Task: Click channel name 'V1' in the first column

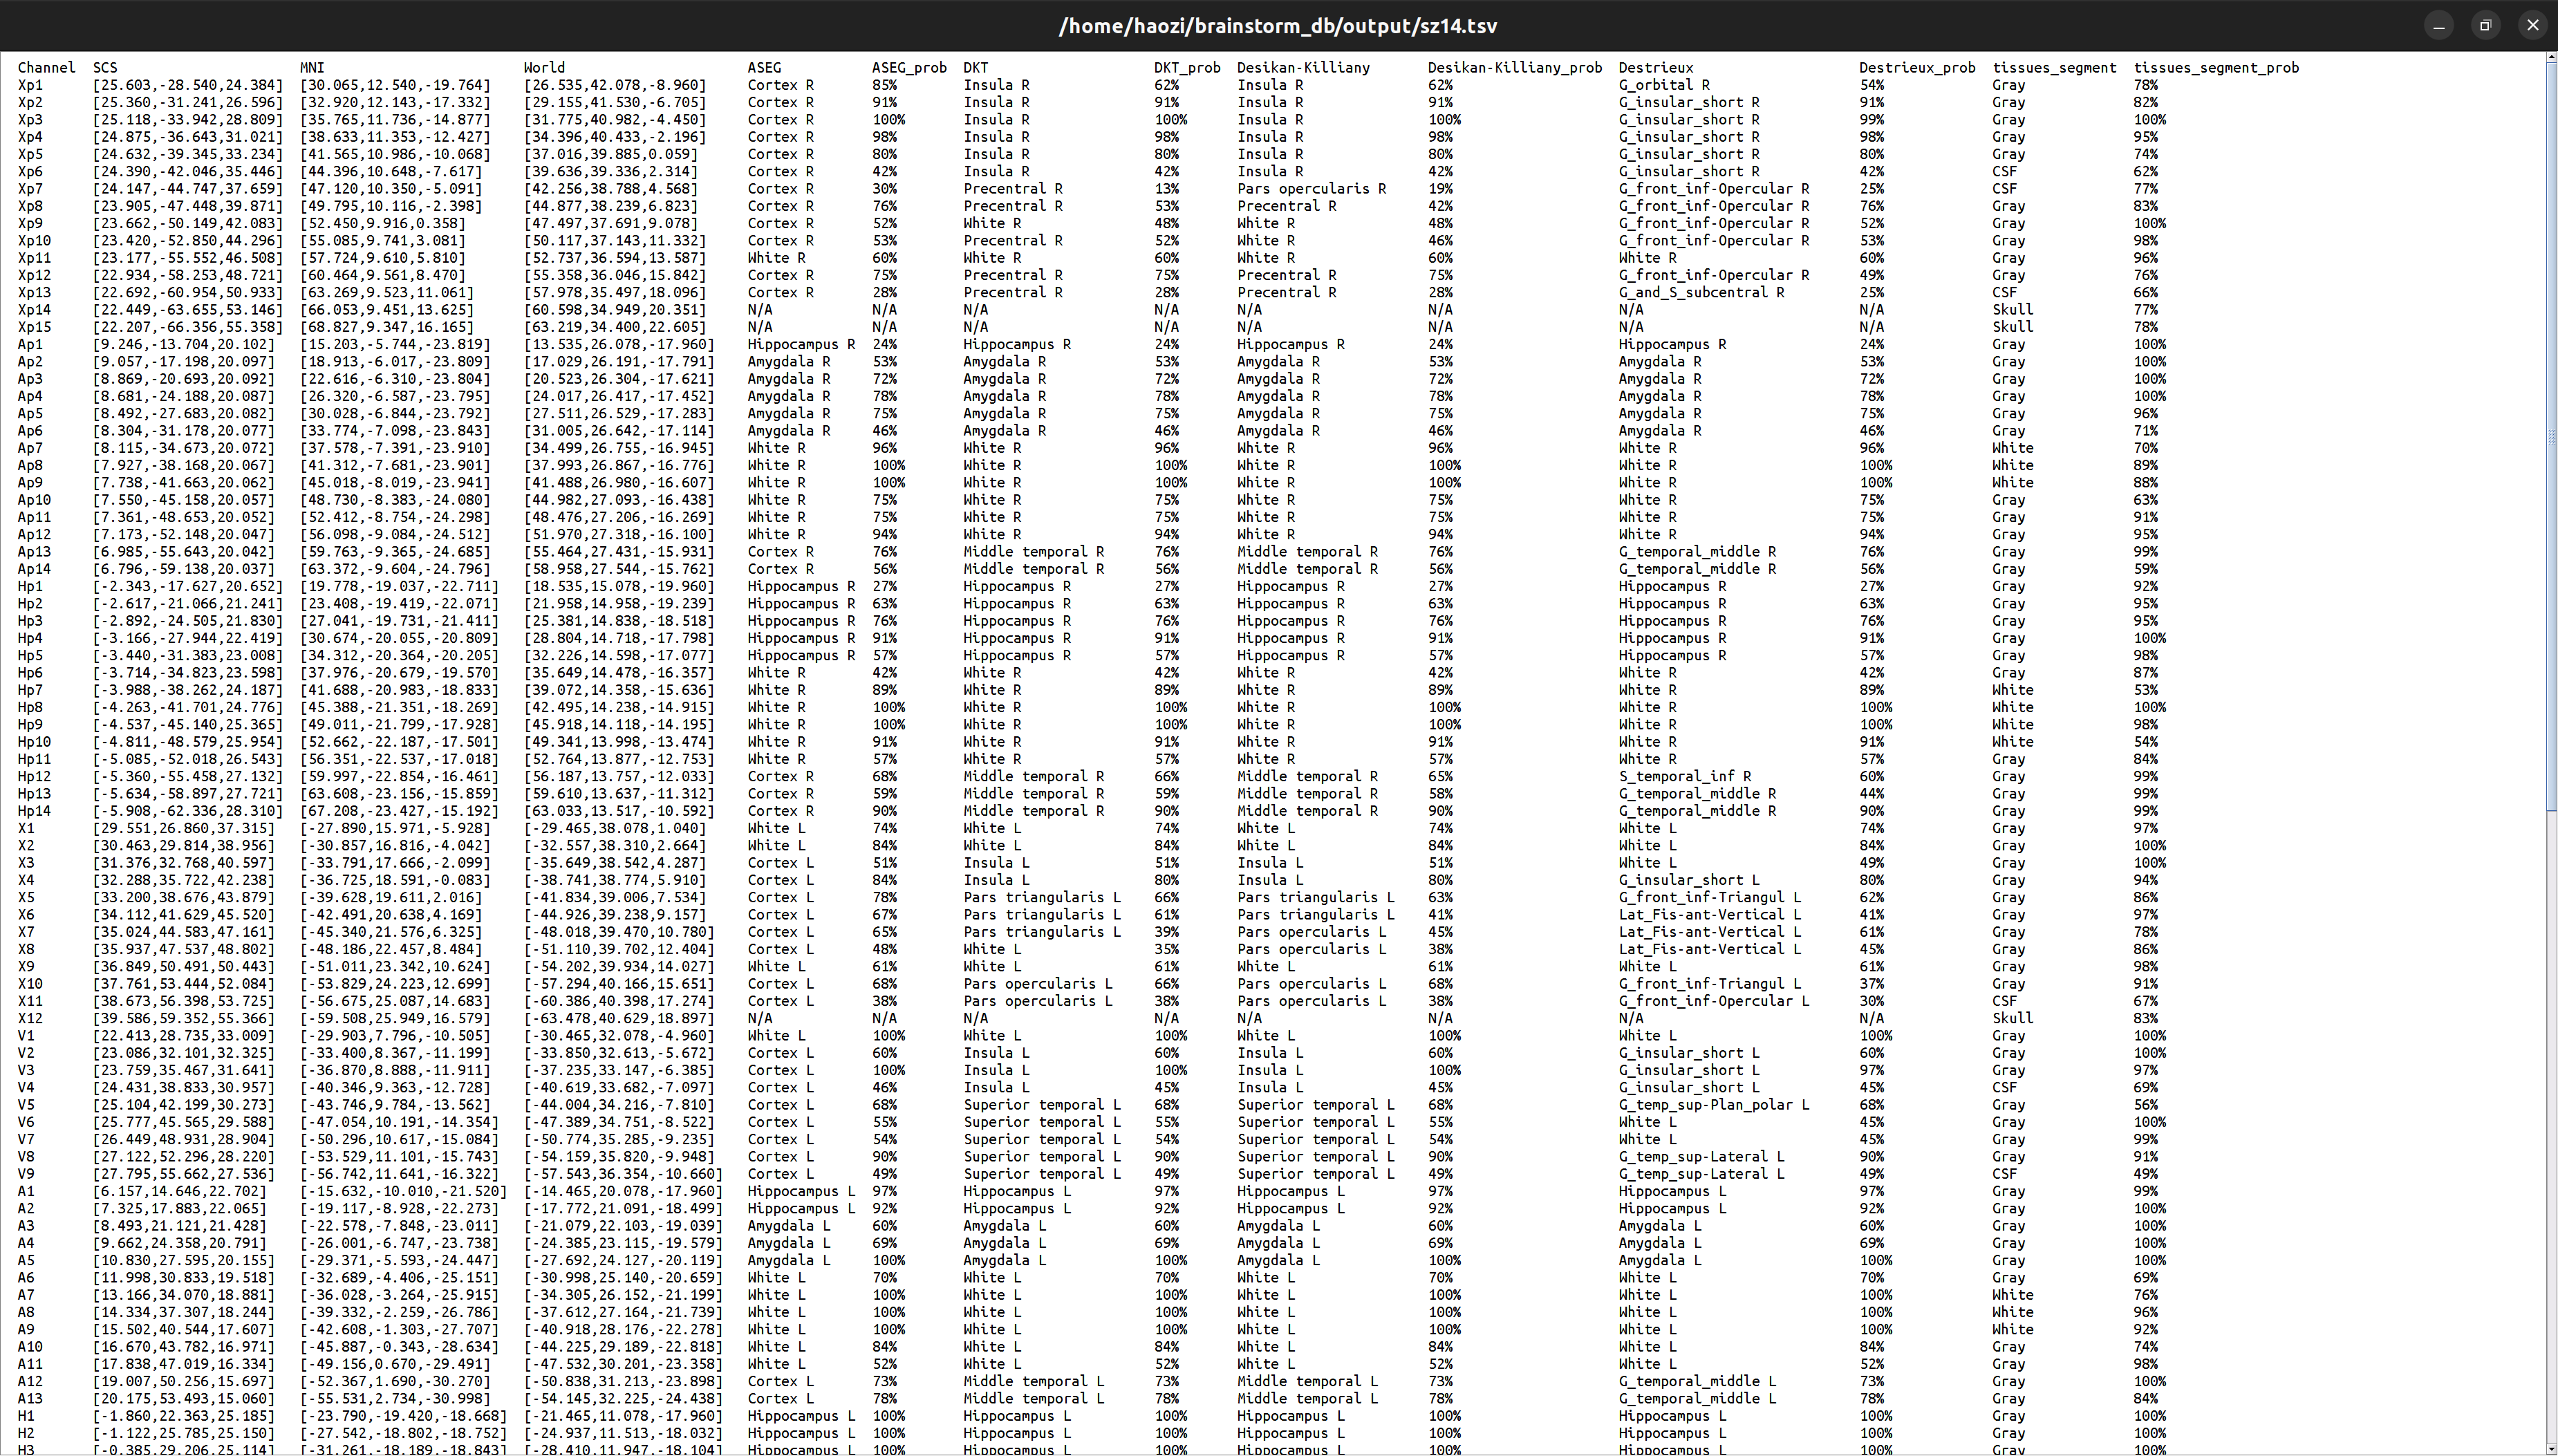Action: click(x=26, y=1036)
